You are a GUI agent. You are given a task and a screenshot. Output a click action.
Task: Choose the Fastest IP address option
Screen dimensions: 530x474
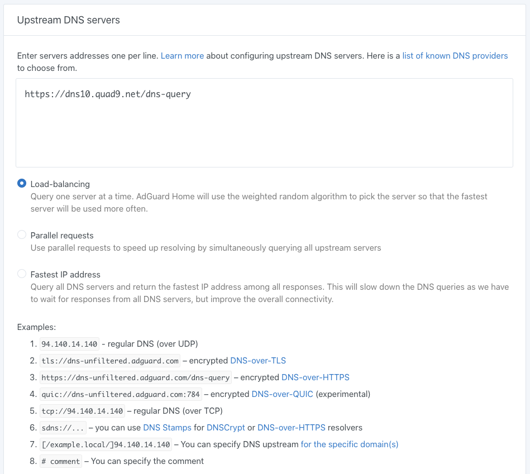coord(22,274)
